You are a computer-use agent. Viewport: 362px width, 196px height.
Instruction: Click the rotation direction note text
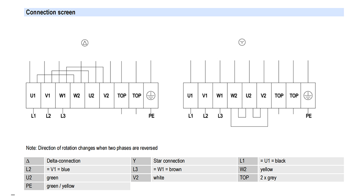[x=92, y=148]
